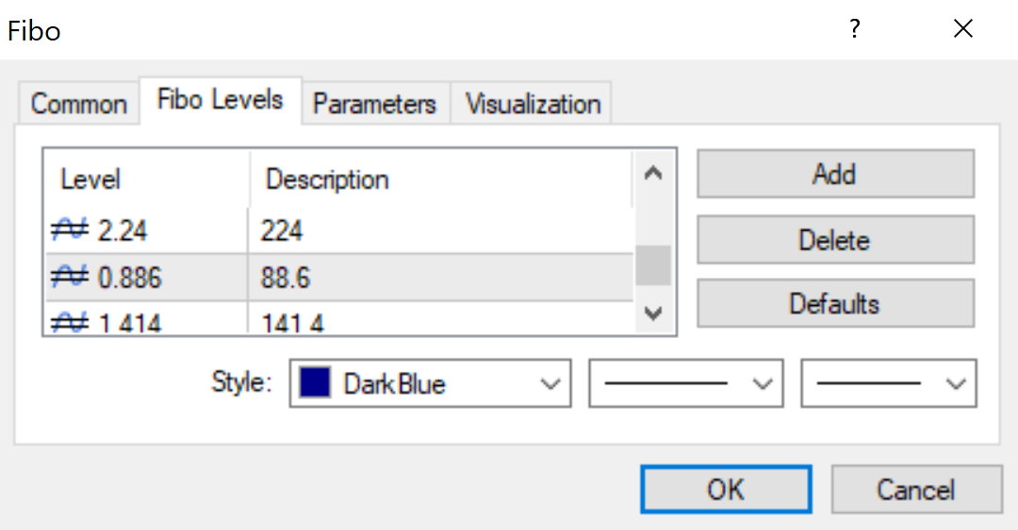Open the Visualization tab
The width and height of the screenshot is (1018, 530).
(533, 104)
